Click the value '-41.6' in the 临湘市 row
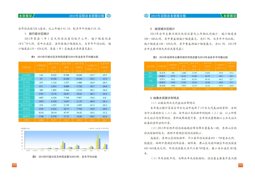Screen dimensions: 255x178 point(105,116)
